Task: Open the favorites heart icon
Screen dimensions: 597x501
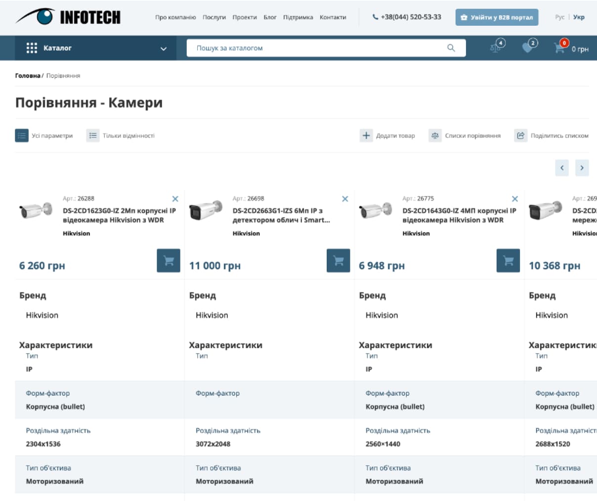Action: tap(528, 47)
